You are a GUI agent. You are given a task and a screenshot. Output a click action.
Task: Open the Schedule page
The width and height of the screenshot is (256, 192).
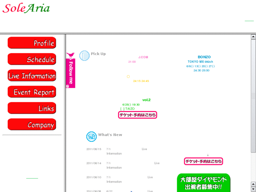coord(32,59)
